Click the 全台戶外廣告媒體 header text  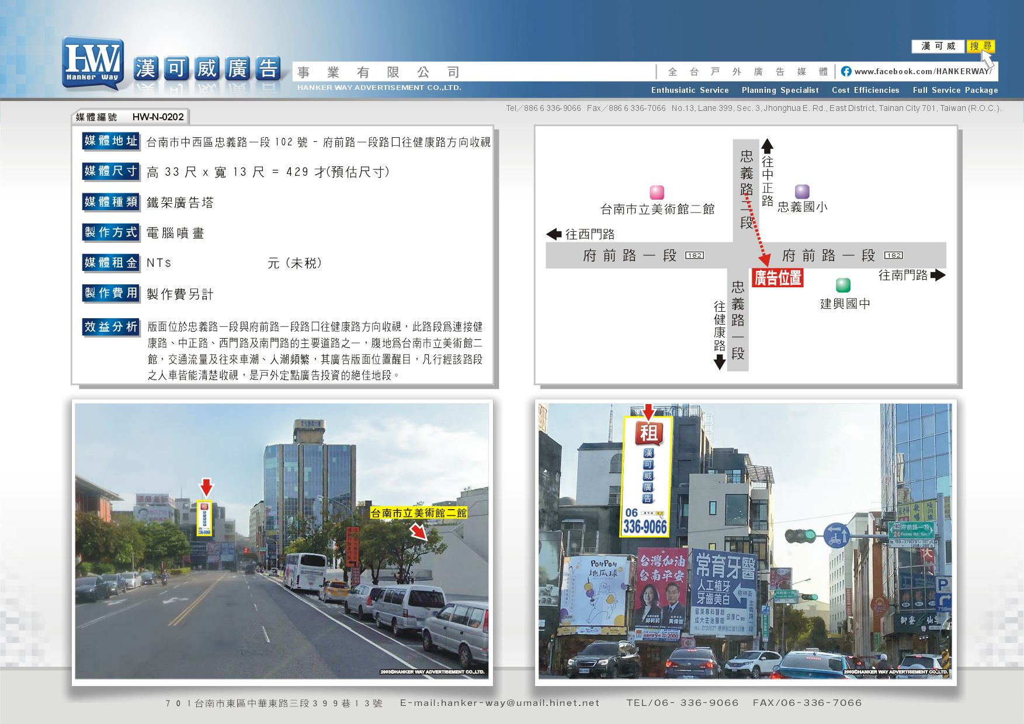point(748,71)
